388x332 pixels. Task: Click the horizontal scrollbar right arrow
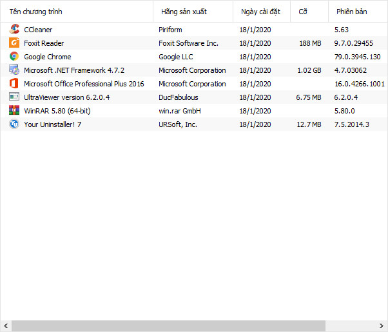click(382, 326)
